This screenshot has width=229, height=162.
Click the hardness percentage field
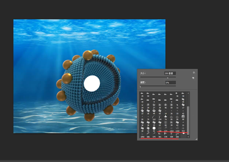pyautogui.click(x=170, y=83)
